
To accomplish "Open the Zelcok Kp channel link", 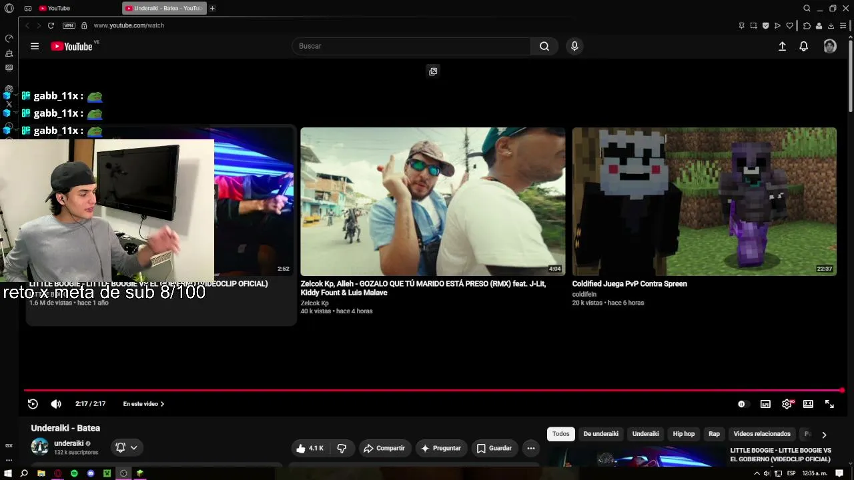I will [x=314, y=303].
